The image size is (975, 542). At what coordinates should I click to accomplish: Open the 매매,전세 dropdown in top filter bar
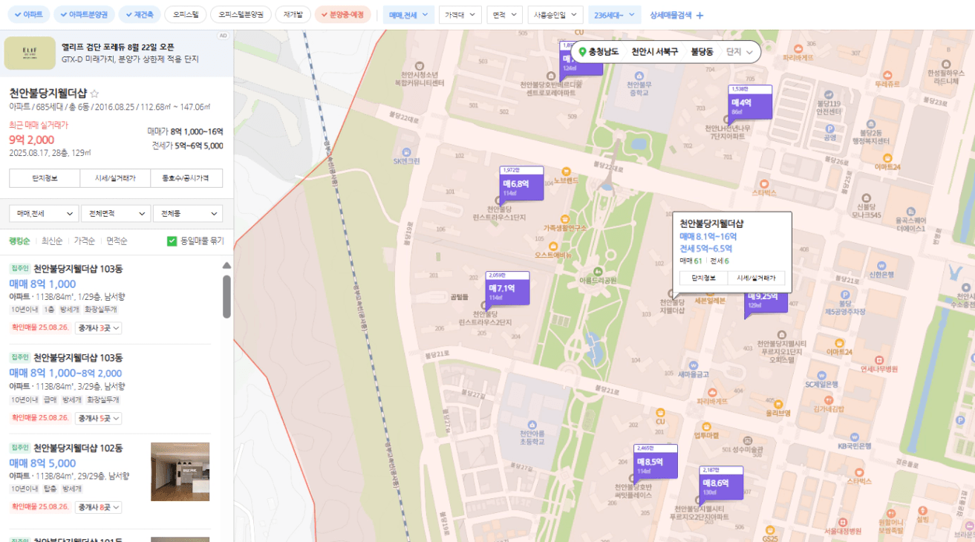point(408,15)
